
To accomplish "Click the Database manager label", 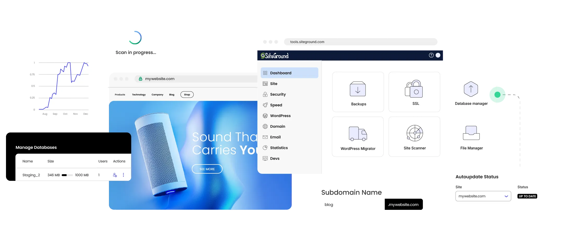I will [x=471, y=103].
